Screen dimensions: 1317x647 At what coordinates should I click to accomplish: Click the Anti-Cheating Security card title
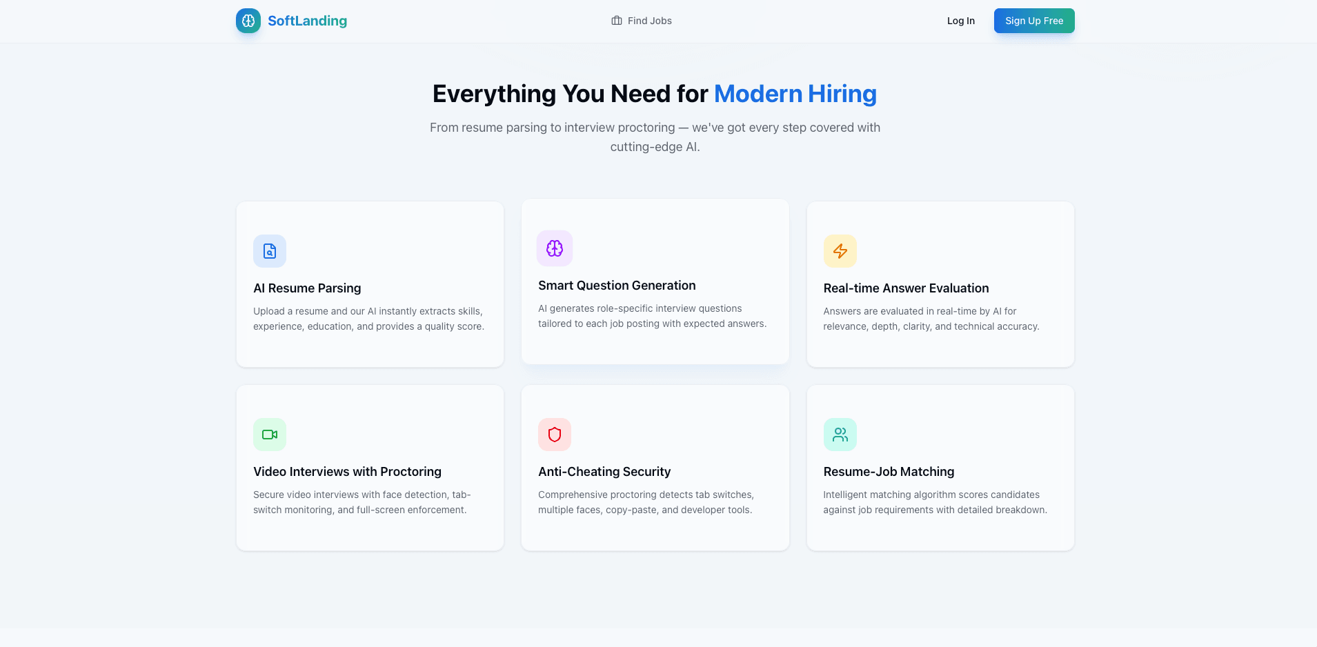(x=604, y=472)
